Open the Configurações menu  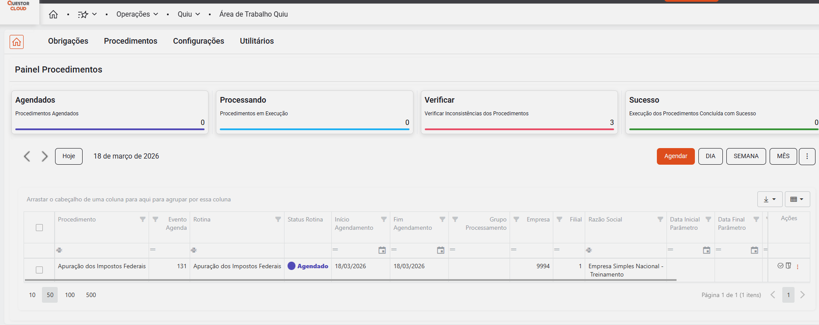(198, 41)
